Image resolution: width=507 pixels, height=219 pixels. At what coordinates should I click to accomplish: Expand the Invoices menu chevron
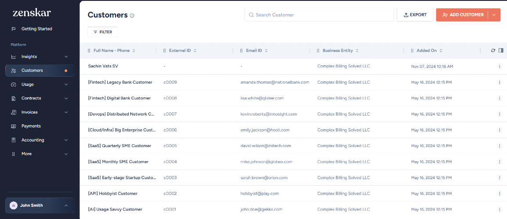66,112
